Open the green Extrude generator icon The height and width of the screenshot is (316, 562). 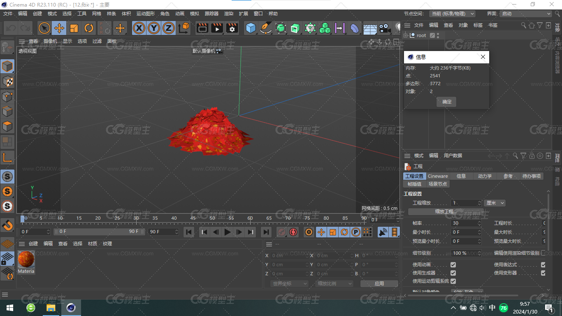pos(295,28)
